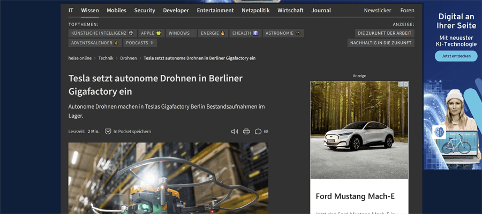Click the current article title breadcrumb

click(200, 58)
